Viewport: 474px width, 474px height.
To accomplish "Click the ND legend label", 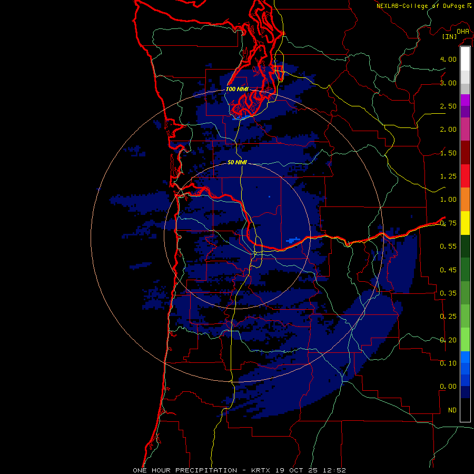I will pyautogui.click(x=452, y=410).
